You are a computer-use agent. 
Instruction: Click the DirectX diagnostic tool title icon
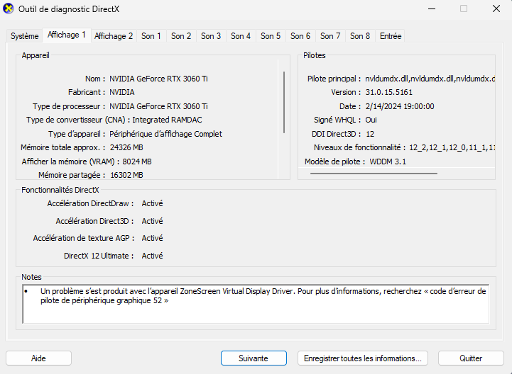9,8
